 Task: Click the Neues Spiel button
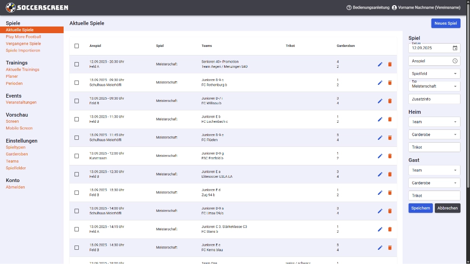[446, 23]
